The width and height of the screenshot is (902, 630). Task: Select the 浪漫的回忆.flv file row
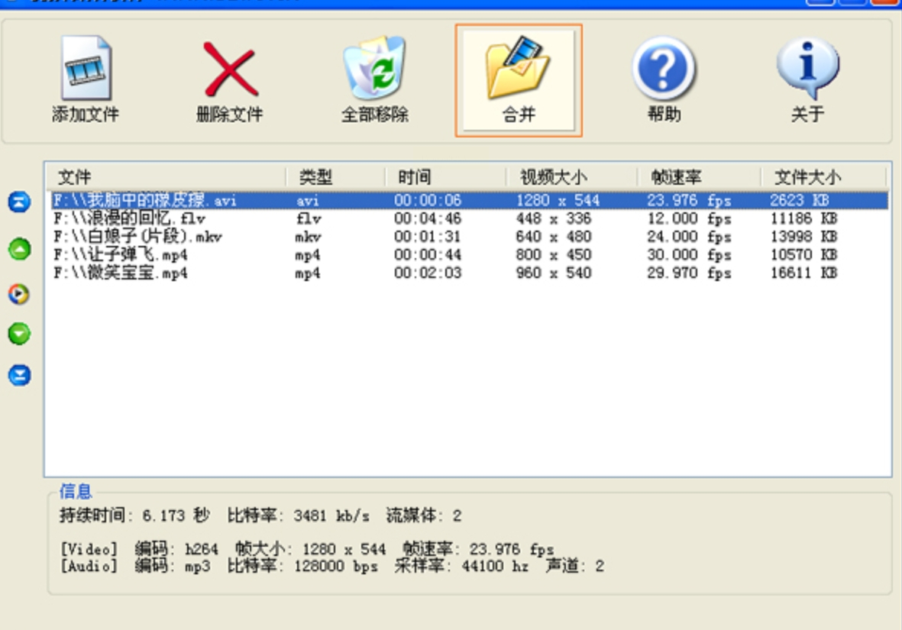coord(469,218)
